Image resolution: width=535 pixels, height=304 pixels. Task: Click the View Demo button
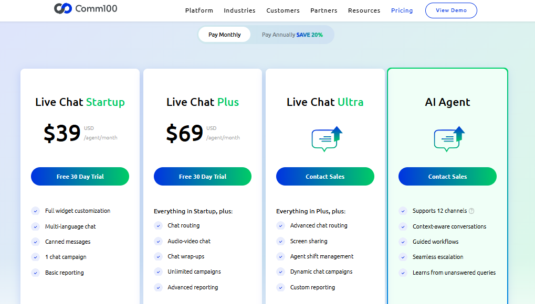pos(450,10)
